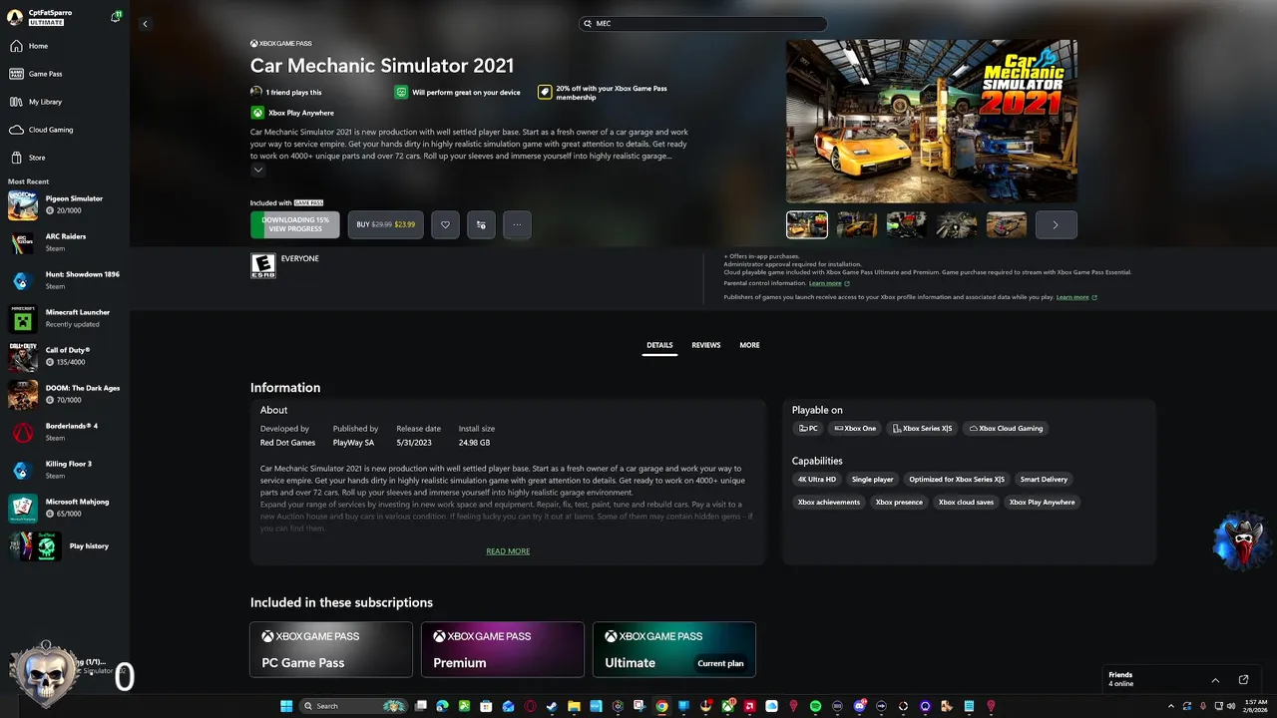Select the fifth screenshot thumbnail
Image resolution: width=1277 pixels, height=718 pixels.
[x=1007, y=224]
